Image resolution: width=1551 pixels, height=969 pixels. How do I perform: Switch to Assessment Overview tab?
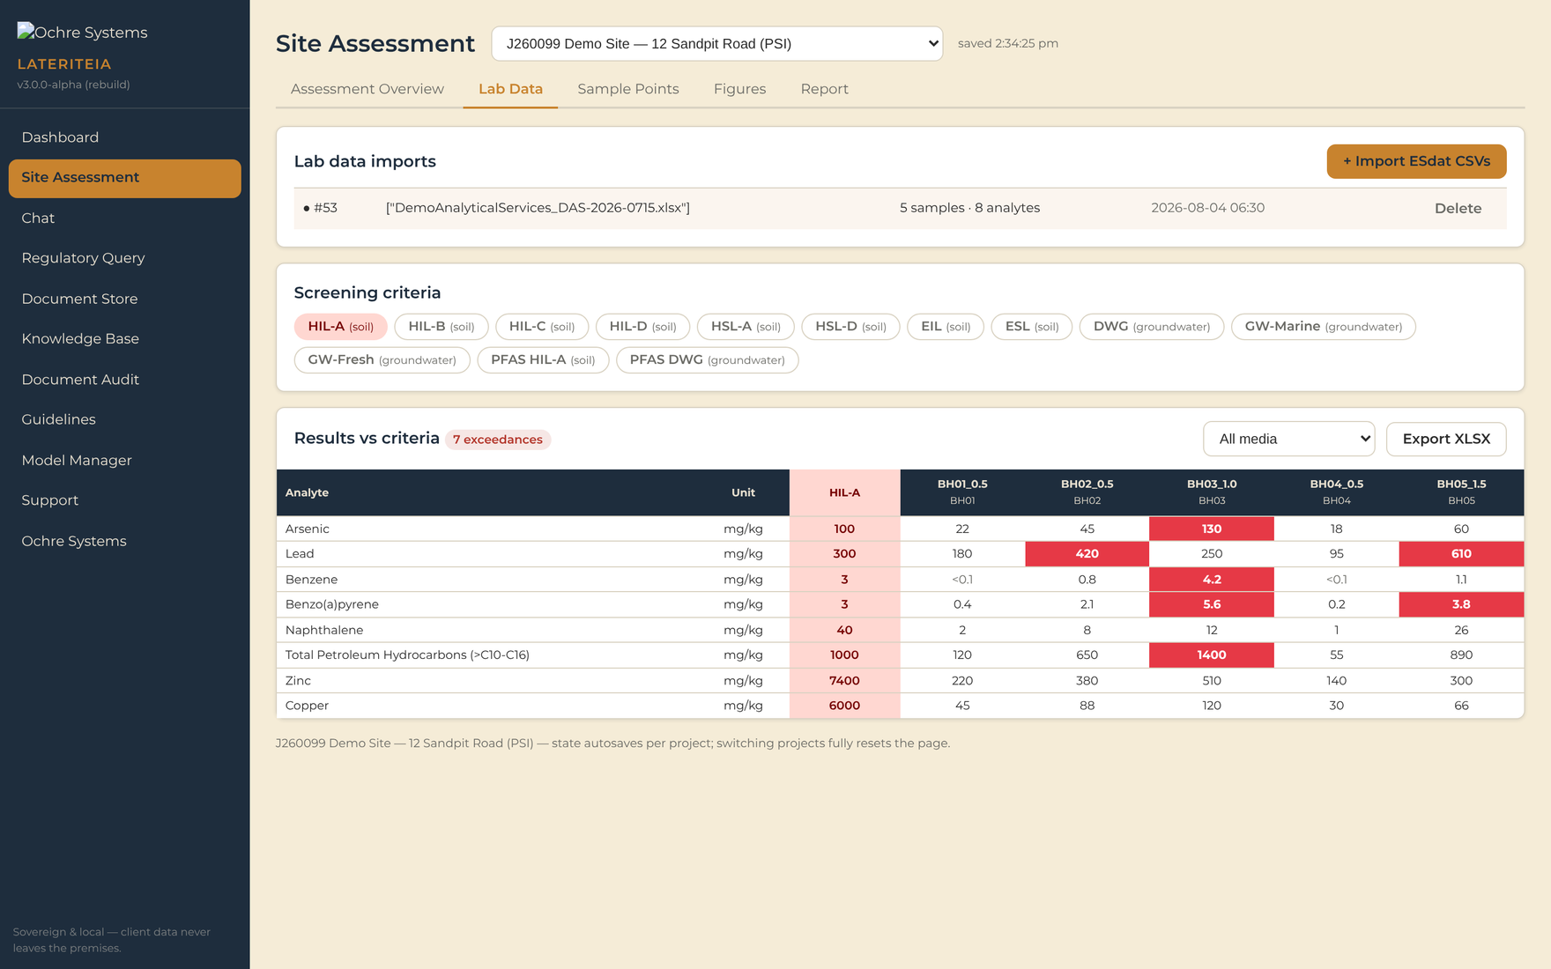click(367, 89)
